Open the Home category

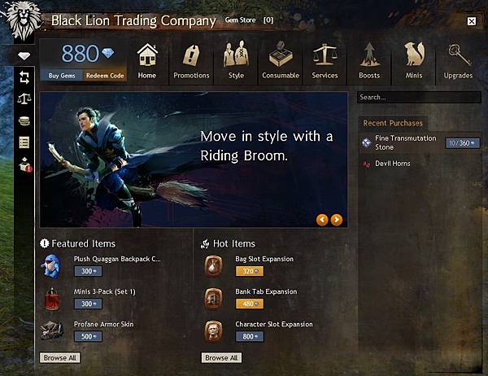(147, 61)
